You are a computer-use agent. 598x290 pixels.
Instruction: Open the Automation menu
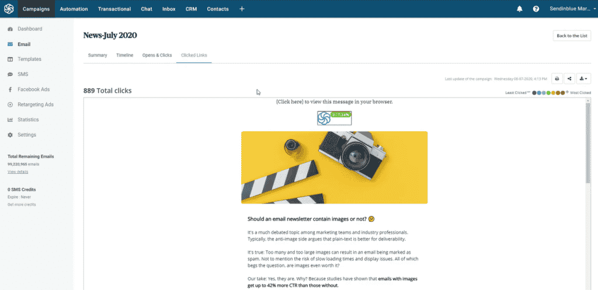point(74,9)
